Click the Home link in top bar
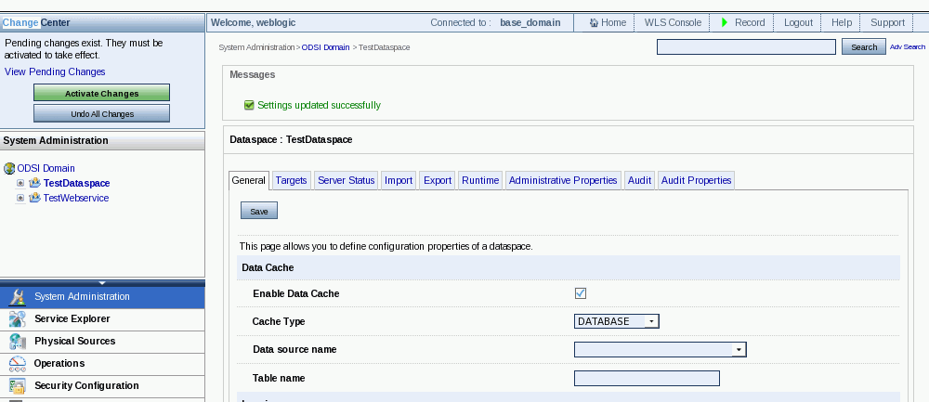This screenshot has height=402, width=929. (x=614, y=22)
